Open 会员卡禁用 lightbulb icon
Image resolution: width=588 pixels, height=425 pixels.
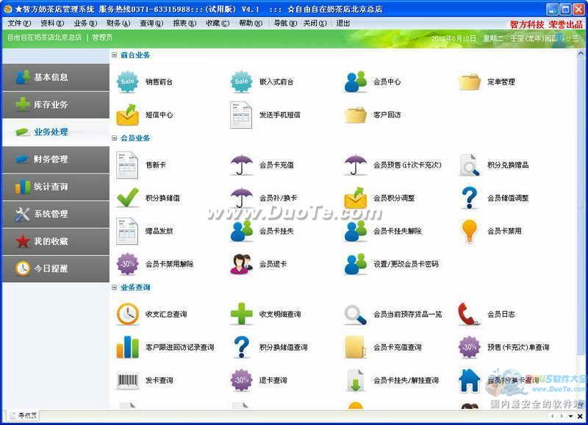tap(470, 231)
